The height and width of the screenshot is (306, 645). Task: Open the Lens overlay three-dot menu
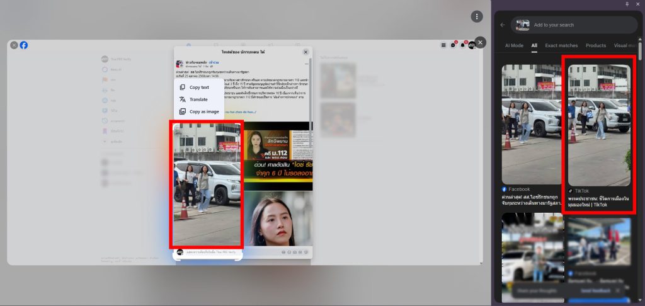[476, 16]
